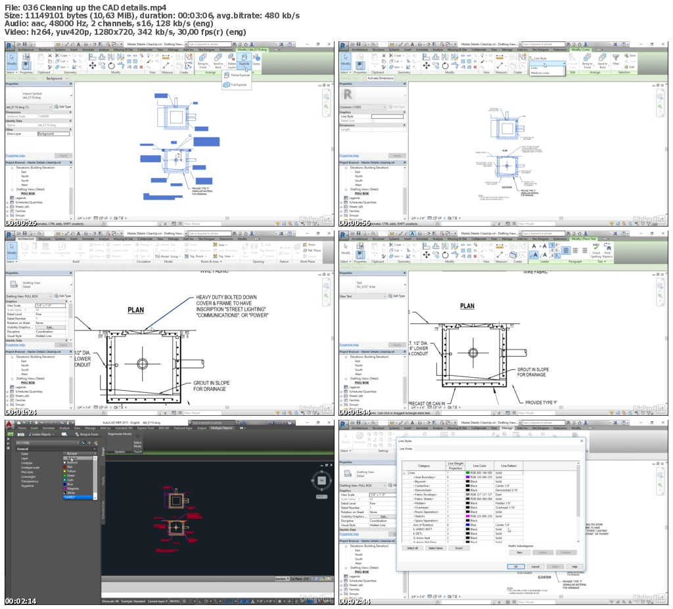
Task: Collapse Elevations (Building Elevation) in the 00:00:26 browser
Action: [x=12, y=168]
